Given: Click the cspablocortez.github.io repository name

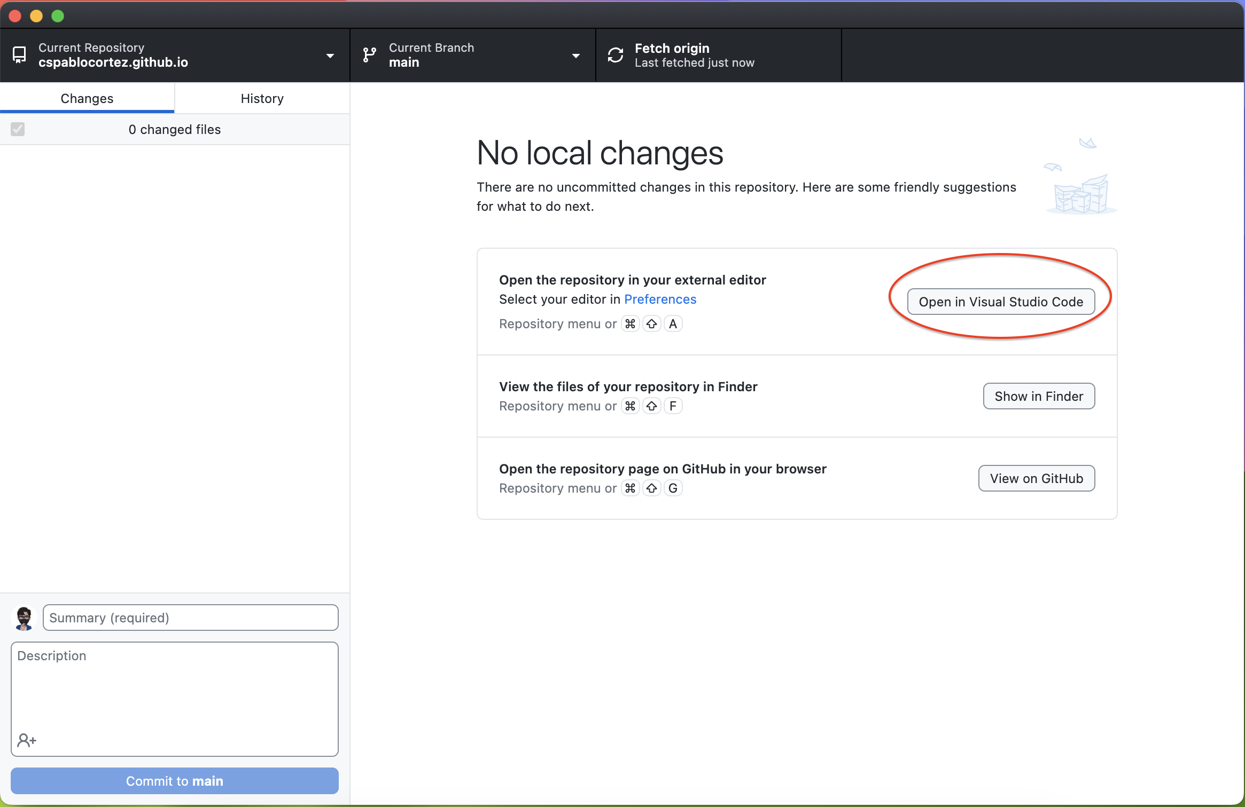Looking at the screenshot, I should (x=113, y=62).
